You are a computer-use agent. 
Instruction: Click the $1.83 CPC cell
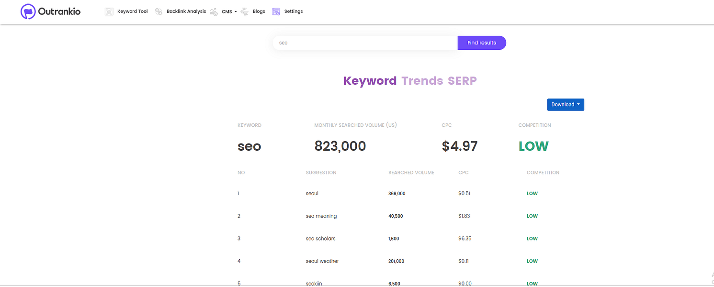464,216
